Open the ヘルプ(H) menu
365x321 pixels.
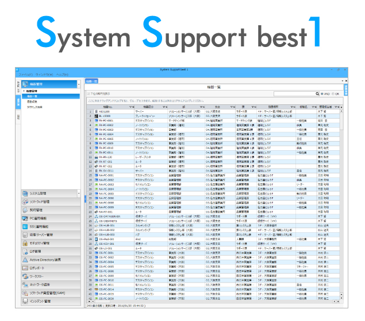(x=62, y=75)
